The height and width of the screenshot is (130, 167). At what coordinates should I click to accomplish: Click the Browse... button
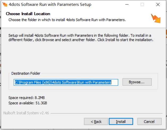[x=137, y=82]
